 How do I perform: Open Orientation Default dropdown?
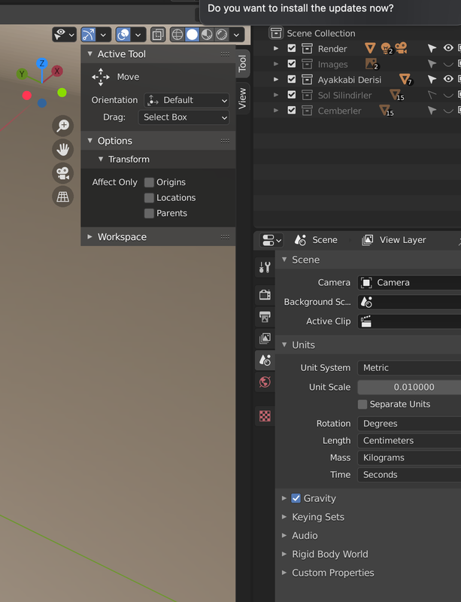[x=187, y=100]
